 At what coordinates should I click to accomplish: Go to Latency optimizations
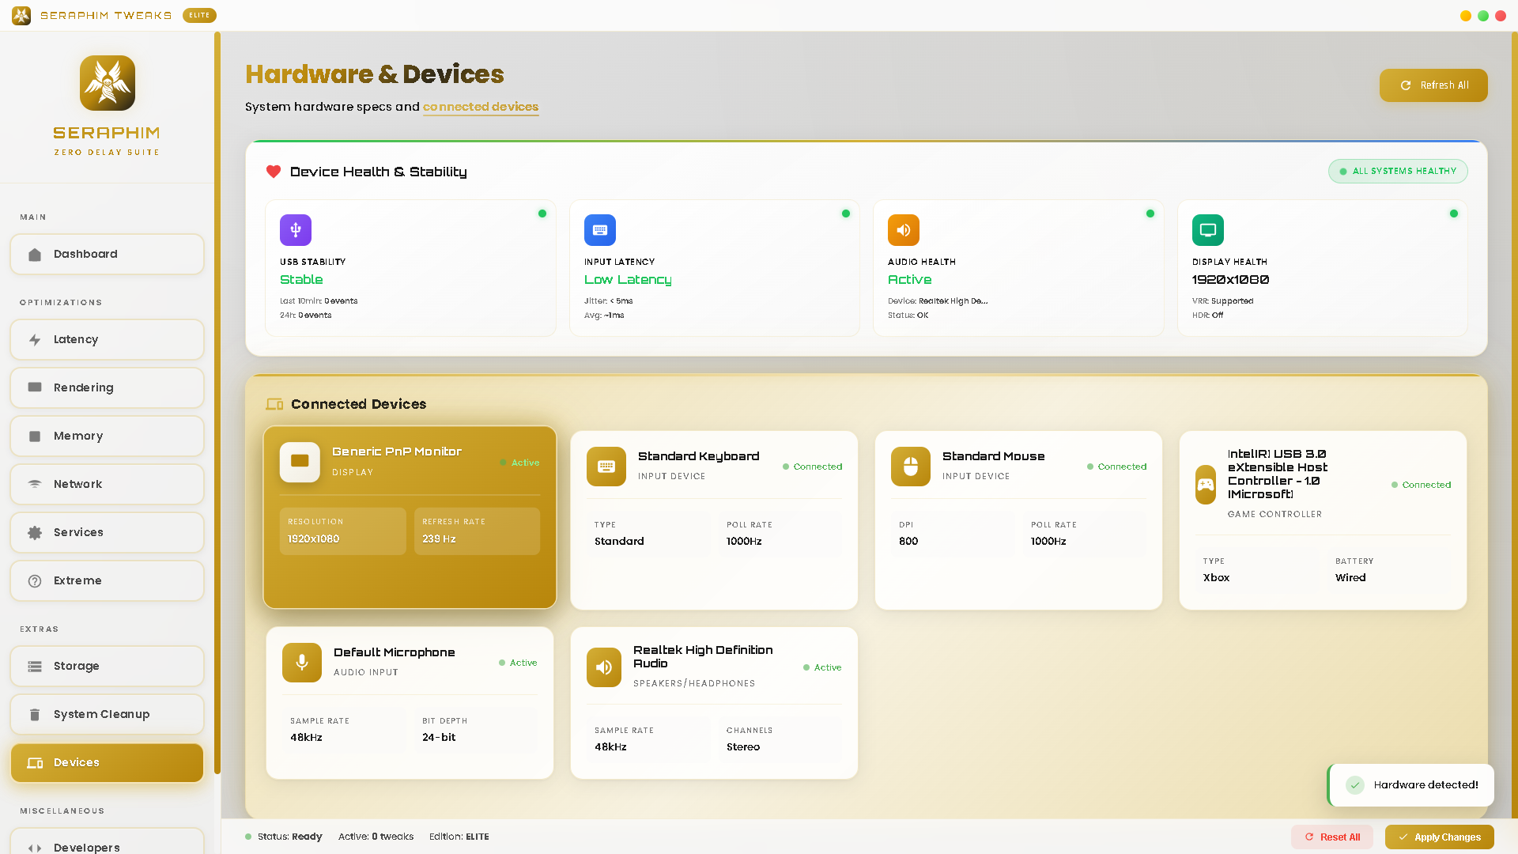point(108,340)
